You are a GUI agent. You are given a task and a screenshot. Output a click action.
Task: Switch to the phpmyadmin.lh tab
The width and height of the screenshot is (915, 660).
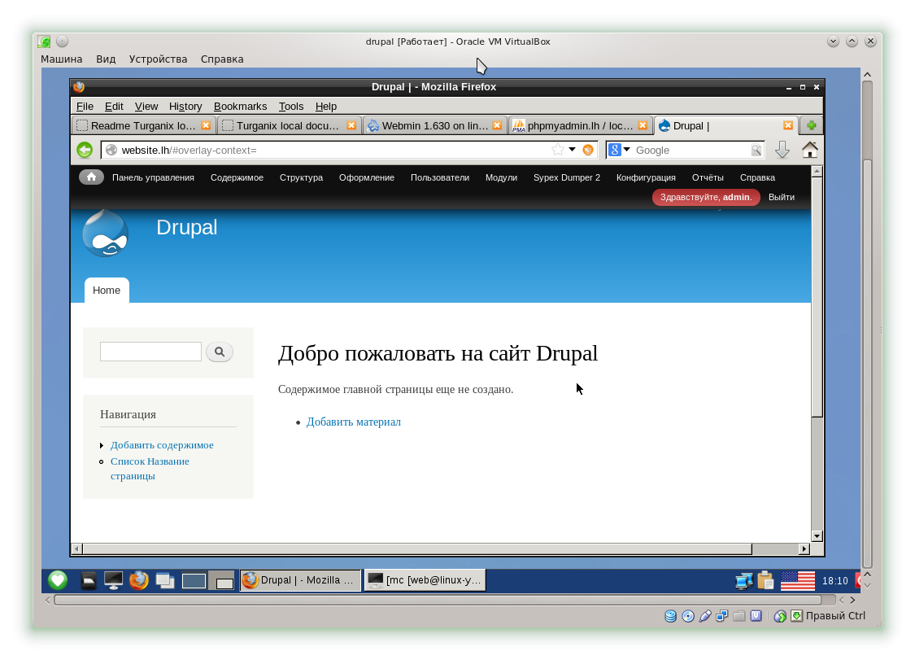(581, 125)
